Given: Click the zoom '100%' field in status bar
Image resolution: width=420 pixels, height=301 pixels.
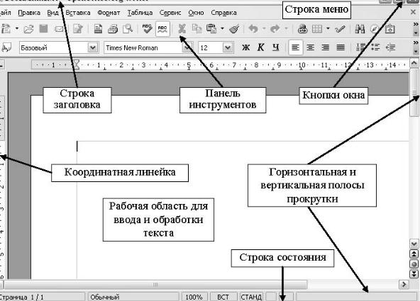Looking at the screenshot, I should [x=194, y=297].
